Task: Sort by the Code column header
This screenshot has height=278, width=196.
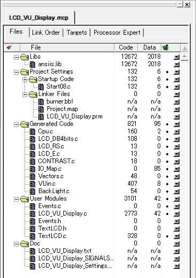Action: coord(126,47)
